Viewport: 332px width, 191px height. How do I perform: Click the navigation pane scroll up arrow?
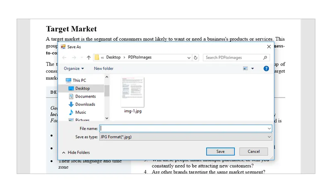click(107, 77)
